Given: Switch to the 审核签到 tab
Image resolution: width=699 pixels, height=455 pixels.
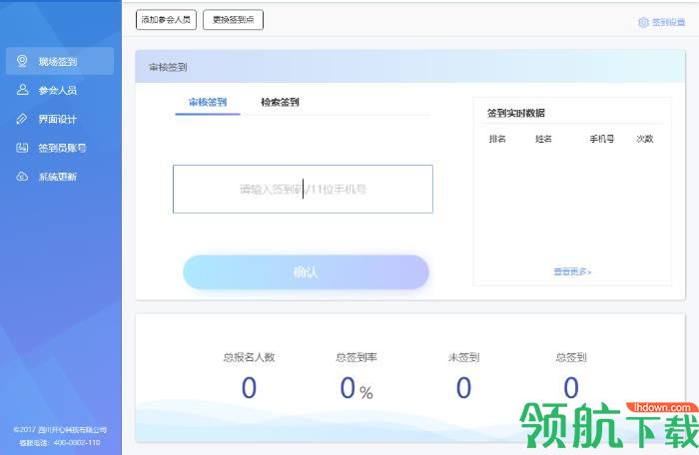Looking at the screenshot, I should click(208, 102).
